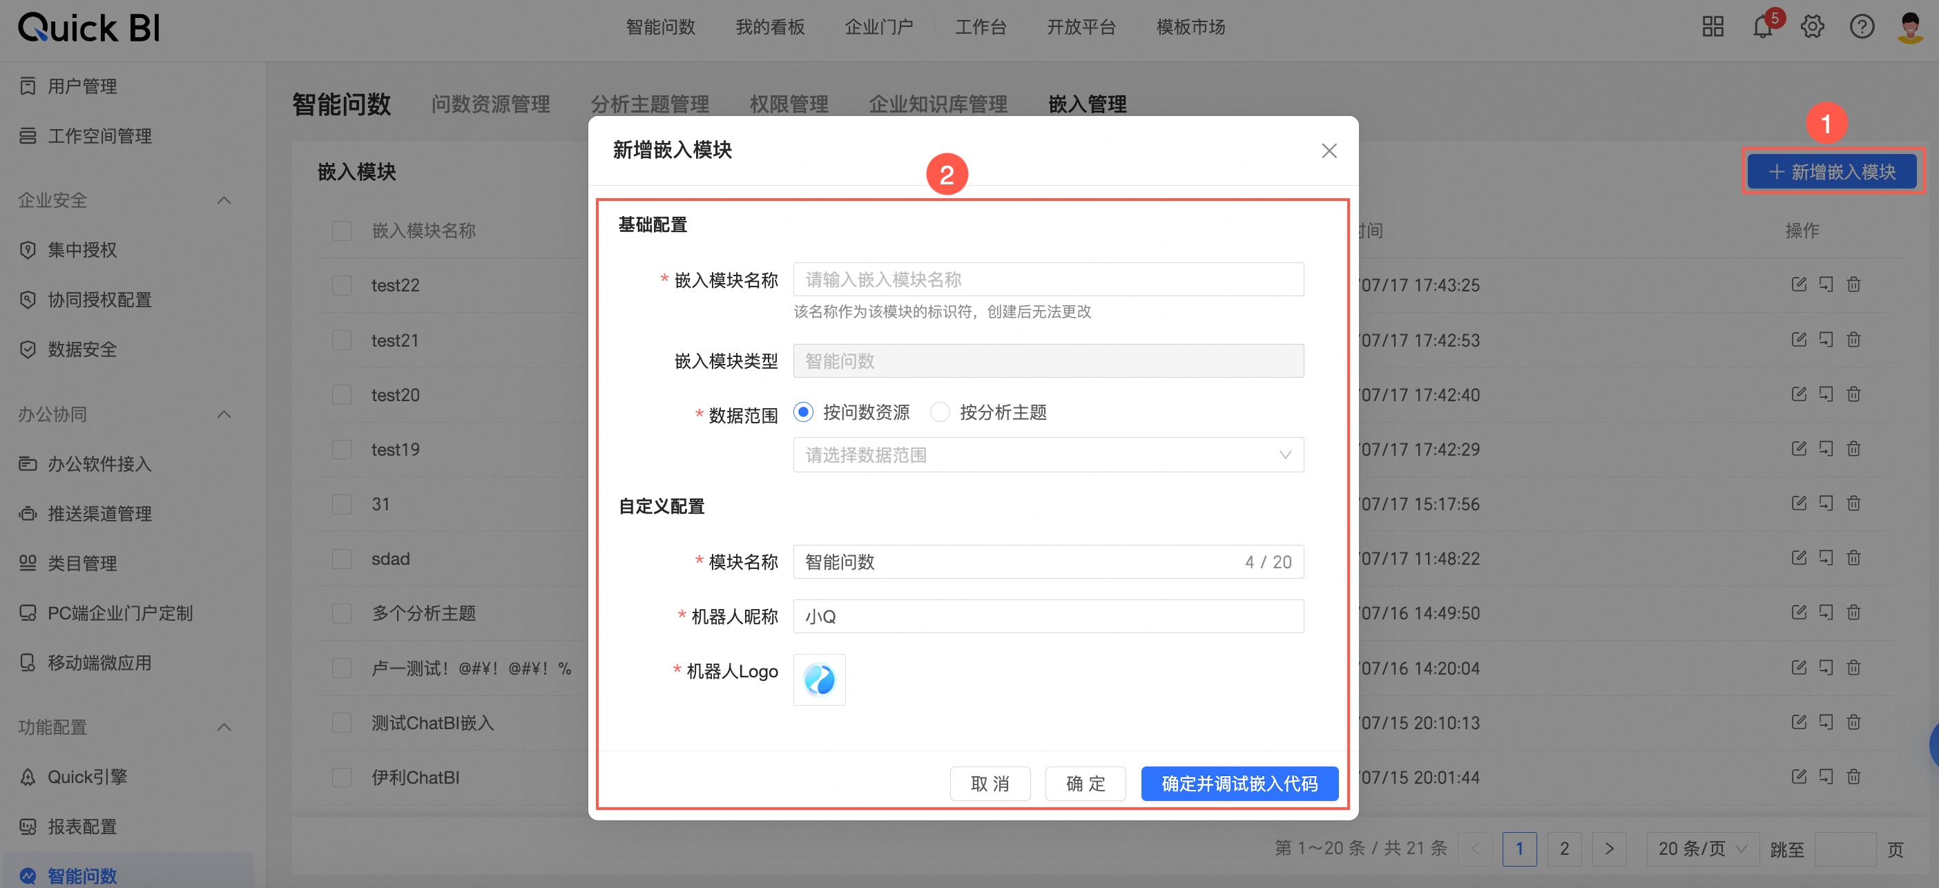The height and width of the screenshot is (888, 1939).
Task: Open the apps grid icon top right
Action: pyautogui.click(x=1713, y=27)
